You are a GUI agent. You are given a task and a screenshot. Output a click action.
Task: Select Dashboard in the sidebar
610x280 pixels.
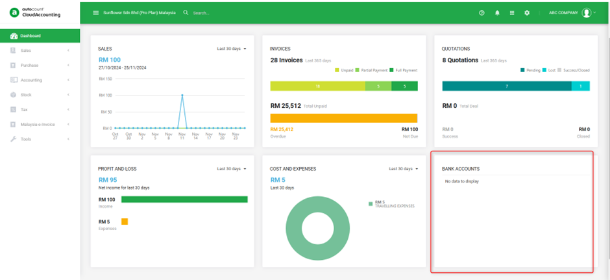[x=40, y=36]
